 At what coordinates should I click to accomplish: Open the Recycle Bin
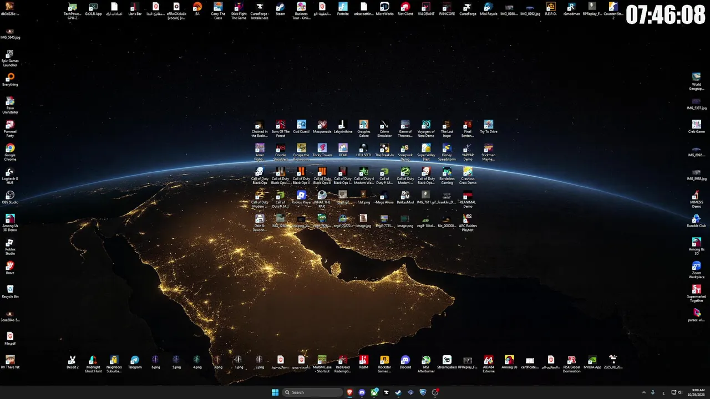(10, 291)
